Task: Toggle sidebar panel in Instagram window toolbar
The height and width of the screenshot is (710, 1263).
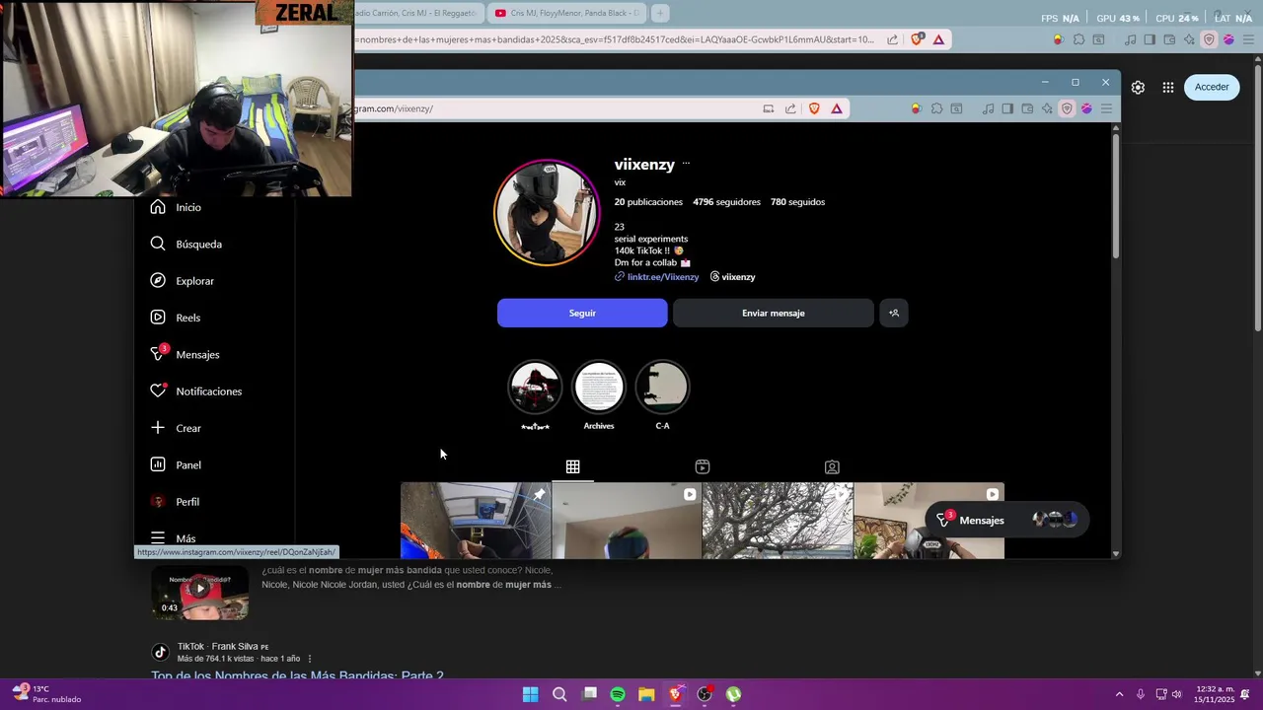Action: (1007, 108)
